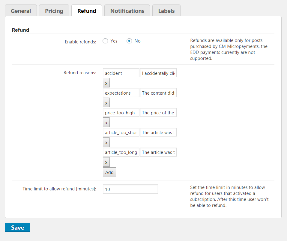Remove the article_too_long refund reason
Viewport: 287px width, 241px height.
106,162
